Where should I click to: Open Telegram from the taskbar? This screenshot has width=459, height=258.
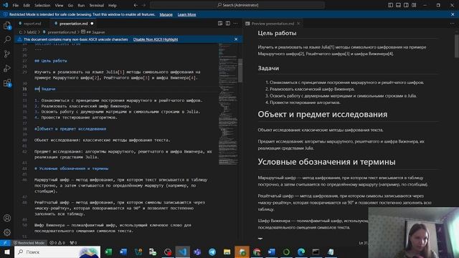212,252
